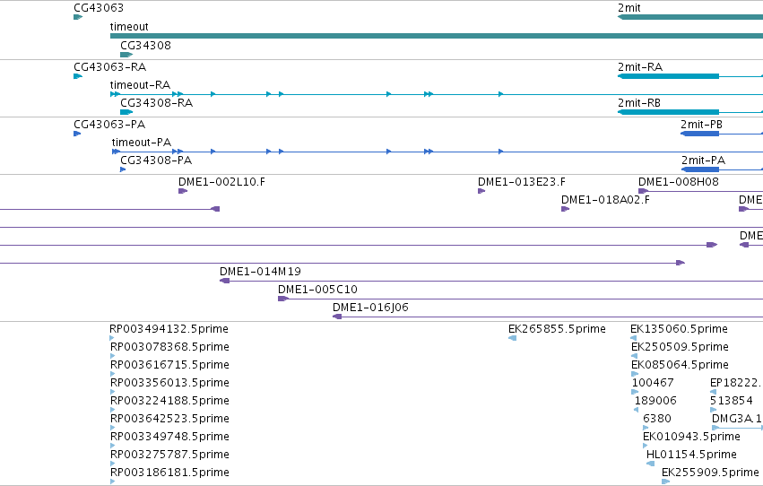This screenshot has width=763, height=486.
Task: Click arrow glyph under DME1-002L10.F
Action: [x=183, y=191]
